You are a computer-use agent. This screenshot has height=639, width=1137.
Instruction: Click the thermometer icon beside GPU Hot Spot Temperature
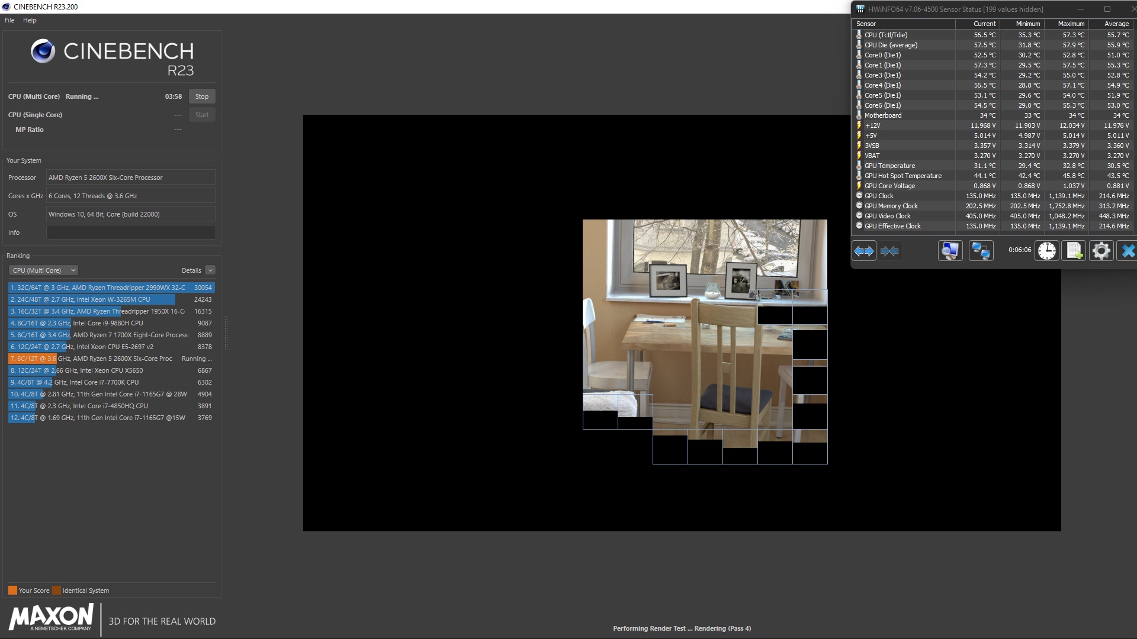(x=859, y=176)
